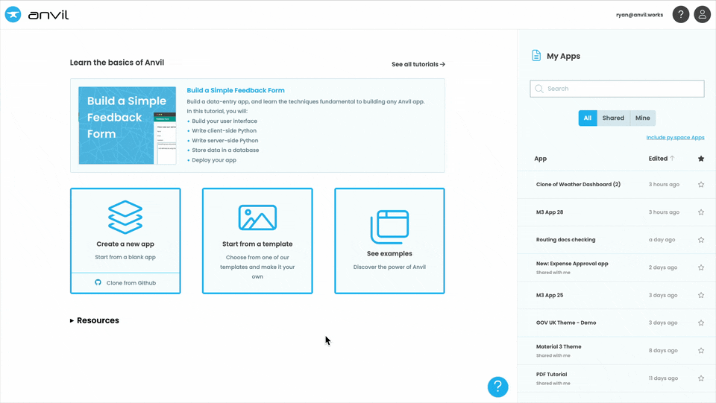Open Clone of Weather Dashboard (2) app
The width and height of the screenshot is (716, 403).
click(x=578, y=184)
